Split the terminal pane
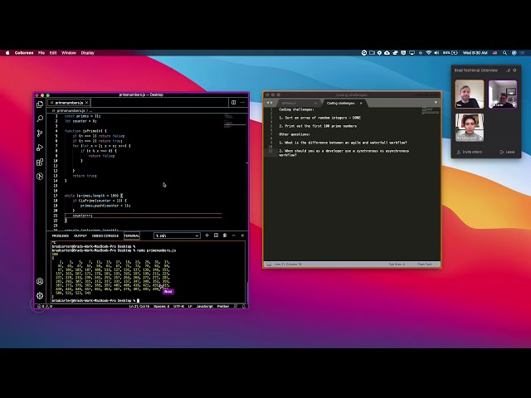 tap(216, 235)
